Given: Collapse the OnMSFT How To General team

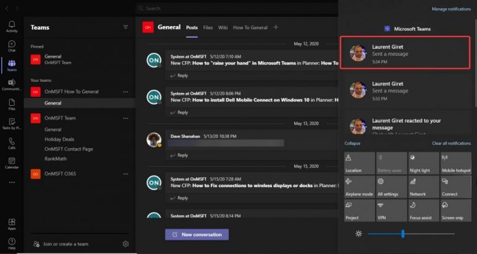Looking at the screenshot, I should click(71, 92).
